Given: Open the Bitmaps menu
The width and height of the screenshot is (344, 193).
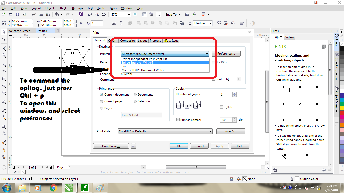Looking at the screenshot, I should 77,8.
